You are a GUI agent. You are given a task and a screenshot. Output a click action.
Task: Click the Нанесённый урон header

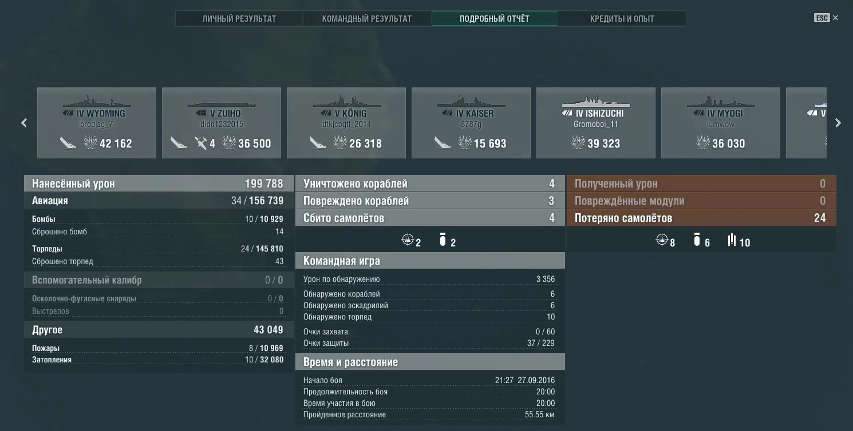tap(159, 183)
